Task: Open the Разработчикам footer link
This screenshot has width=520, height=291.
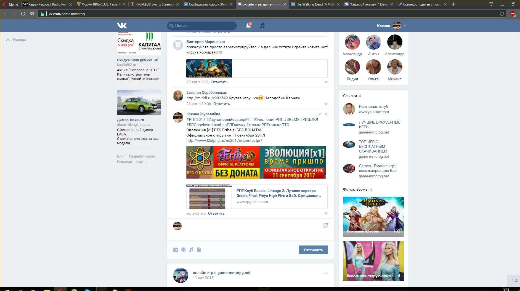Action: click(x=142, y=156)
